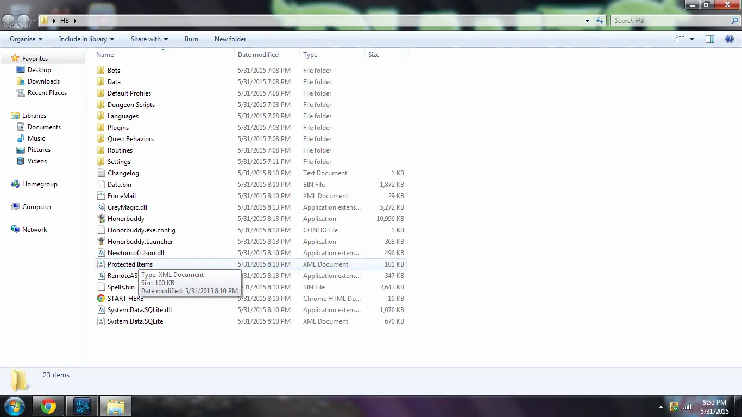
Task: Show hidden system tray icons
Action: click(661, 407)
